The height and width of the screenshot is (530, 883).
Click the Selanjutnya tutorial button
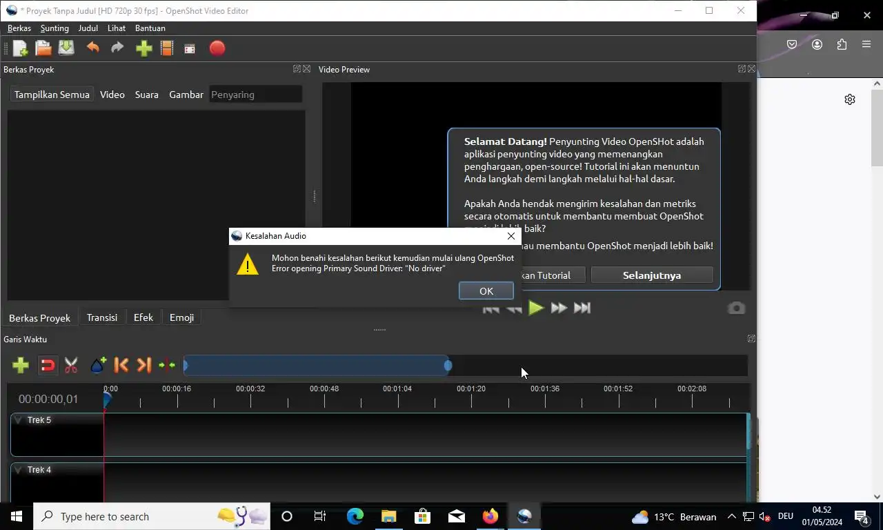pyautogui.click(x=652, y=275)
